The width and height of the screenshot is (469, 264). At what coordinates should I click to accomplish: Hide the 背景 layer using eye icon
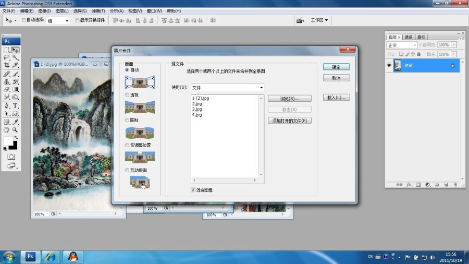[x=389, y=65]
